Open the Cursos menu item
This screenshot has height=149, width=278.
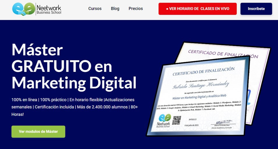[x=95, y=8]
